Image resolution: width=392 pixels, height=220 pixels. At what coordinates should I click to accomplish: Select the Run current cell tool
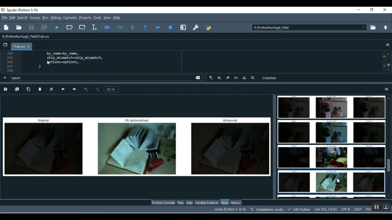(x=69, y=27)
